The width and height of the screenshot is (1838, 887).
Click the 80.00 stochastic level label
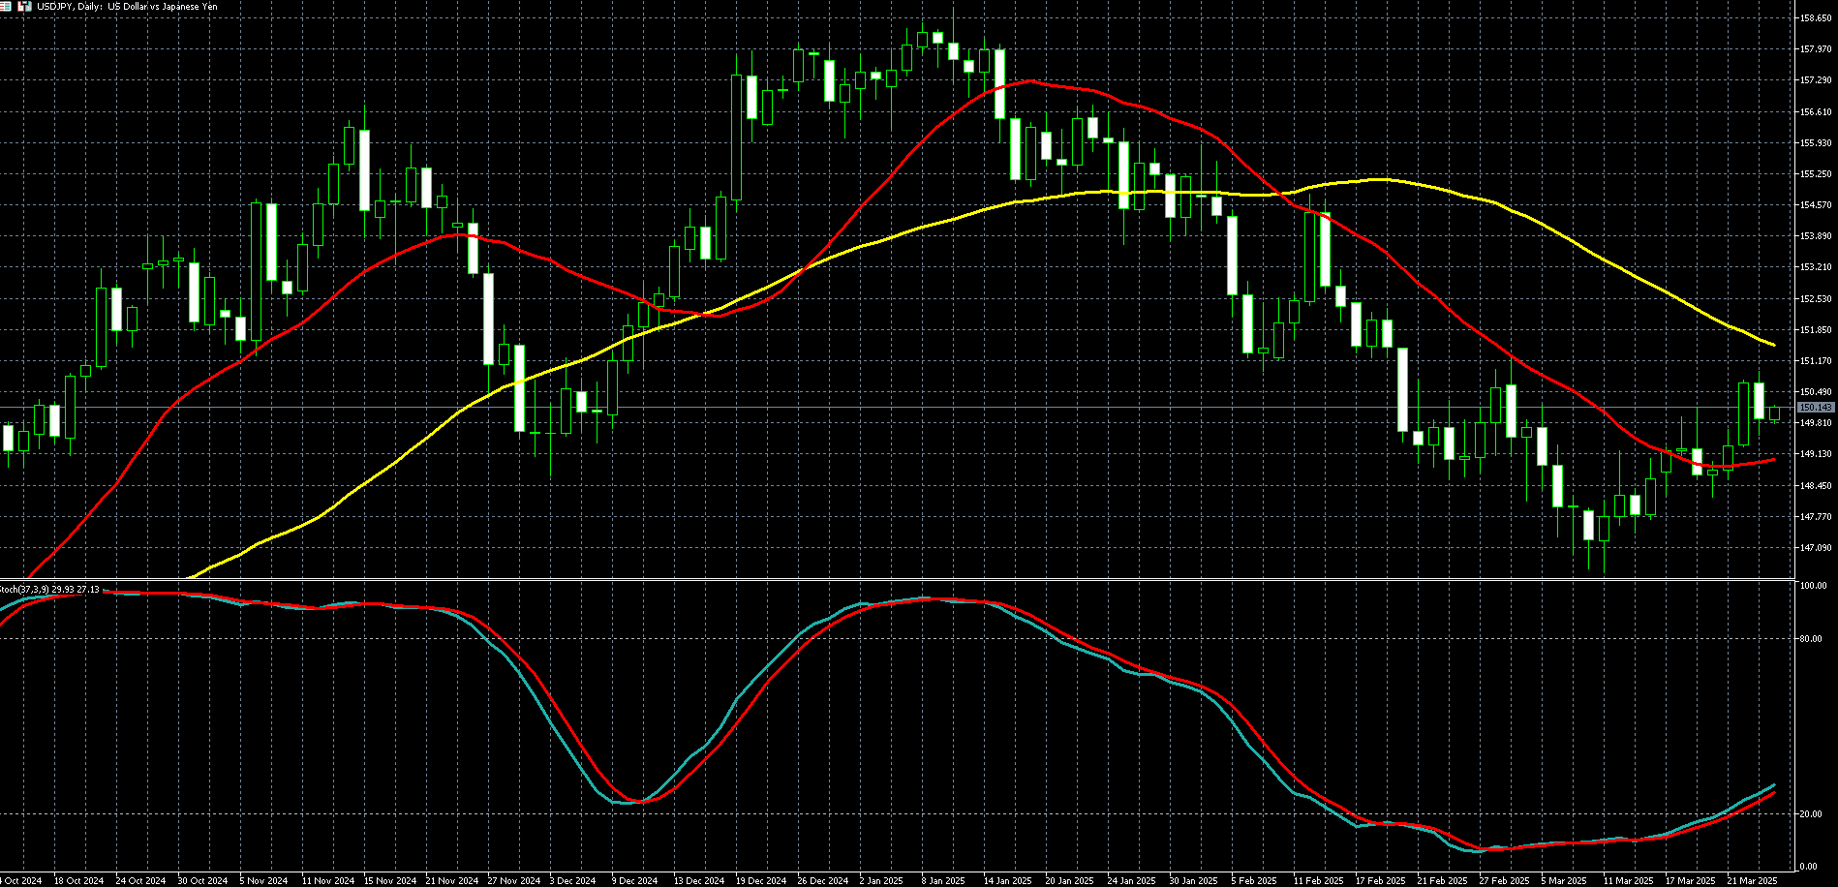pos(1809,639)
